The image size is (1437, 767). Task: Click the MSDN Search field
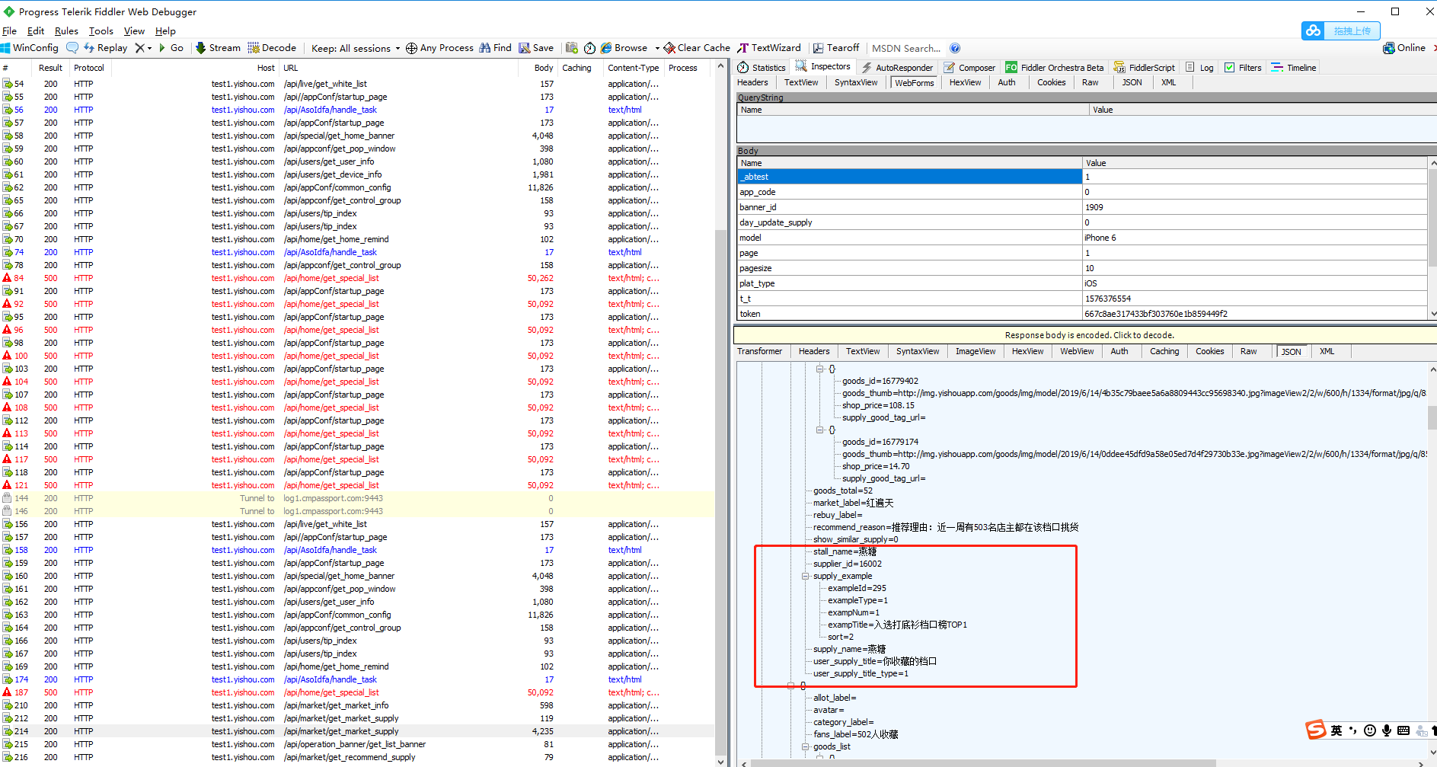point(906,48)
